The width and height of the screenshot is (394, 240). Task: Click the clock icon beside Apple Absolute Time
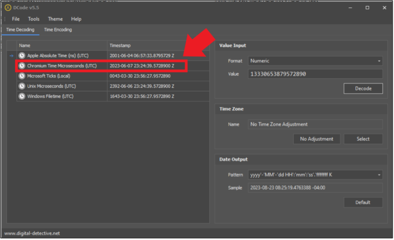click(22, 55)
